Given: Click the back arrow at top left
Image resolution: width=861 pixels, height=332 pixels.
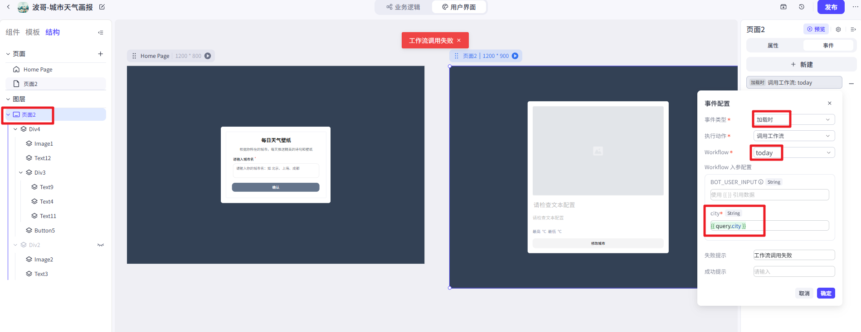Looking at the screenshot, I should tap(8, 7).
